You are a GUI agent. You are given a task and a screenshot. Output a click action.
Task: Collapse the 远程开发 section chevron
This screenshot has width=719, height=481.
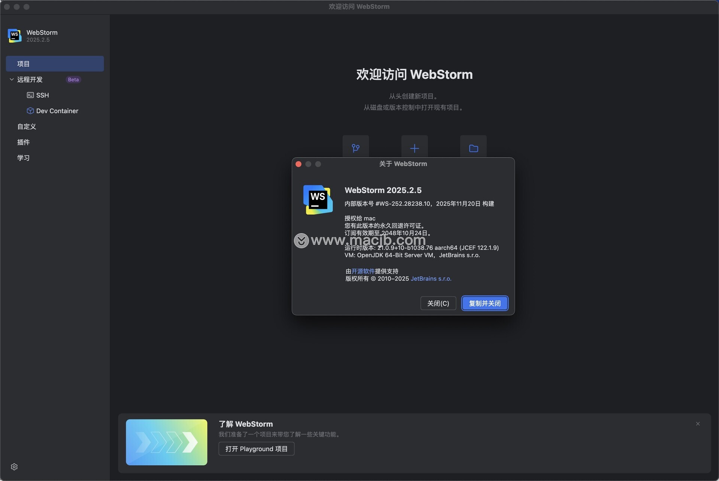[12, 79]
